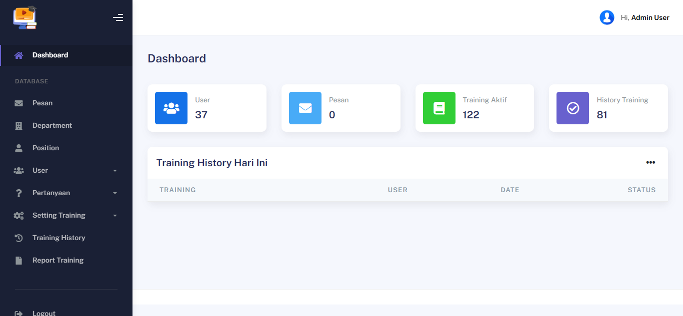683x316 pixels.
Task: Click the purple checkmark icon for History Training
Action: pos(572,108)
